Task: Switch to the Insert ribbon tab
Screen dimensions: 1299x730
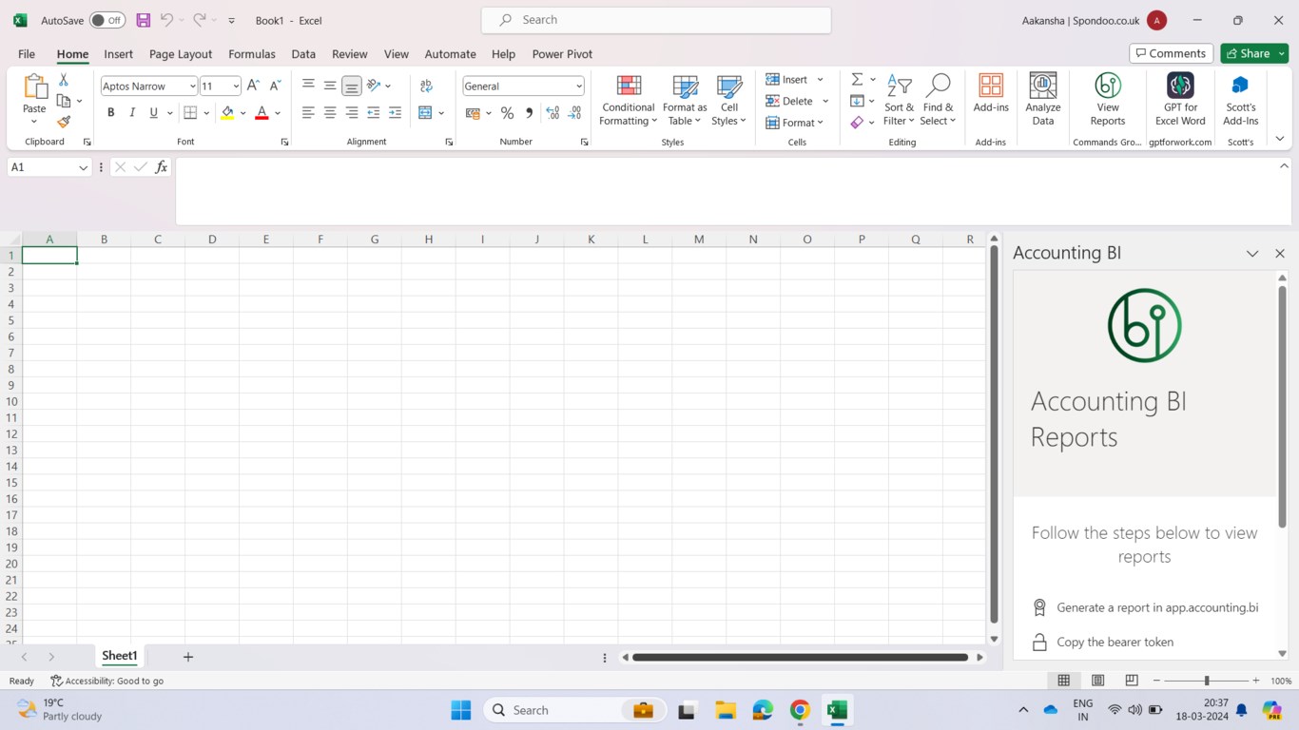Action: point(119,54)
